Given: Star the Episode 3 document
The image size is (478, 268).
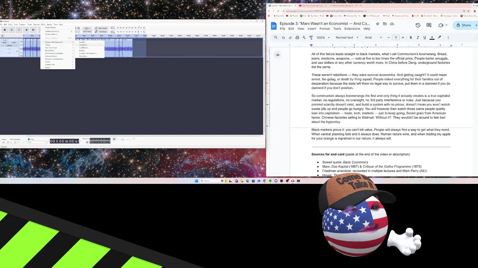Looking at the screenshot, I should click(x=378, y=24).
